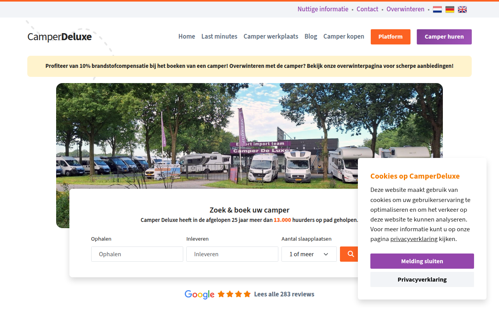Click the yellow brandstofcompensatie announcement banner

click(x=249, y=66)
